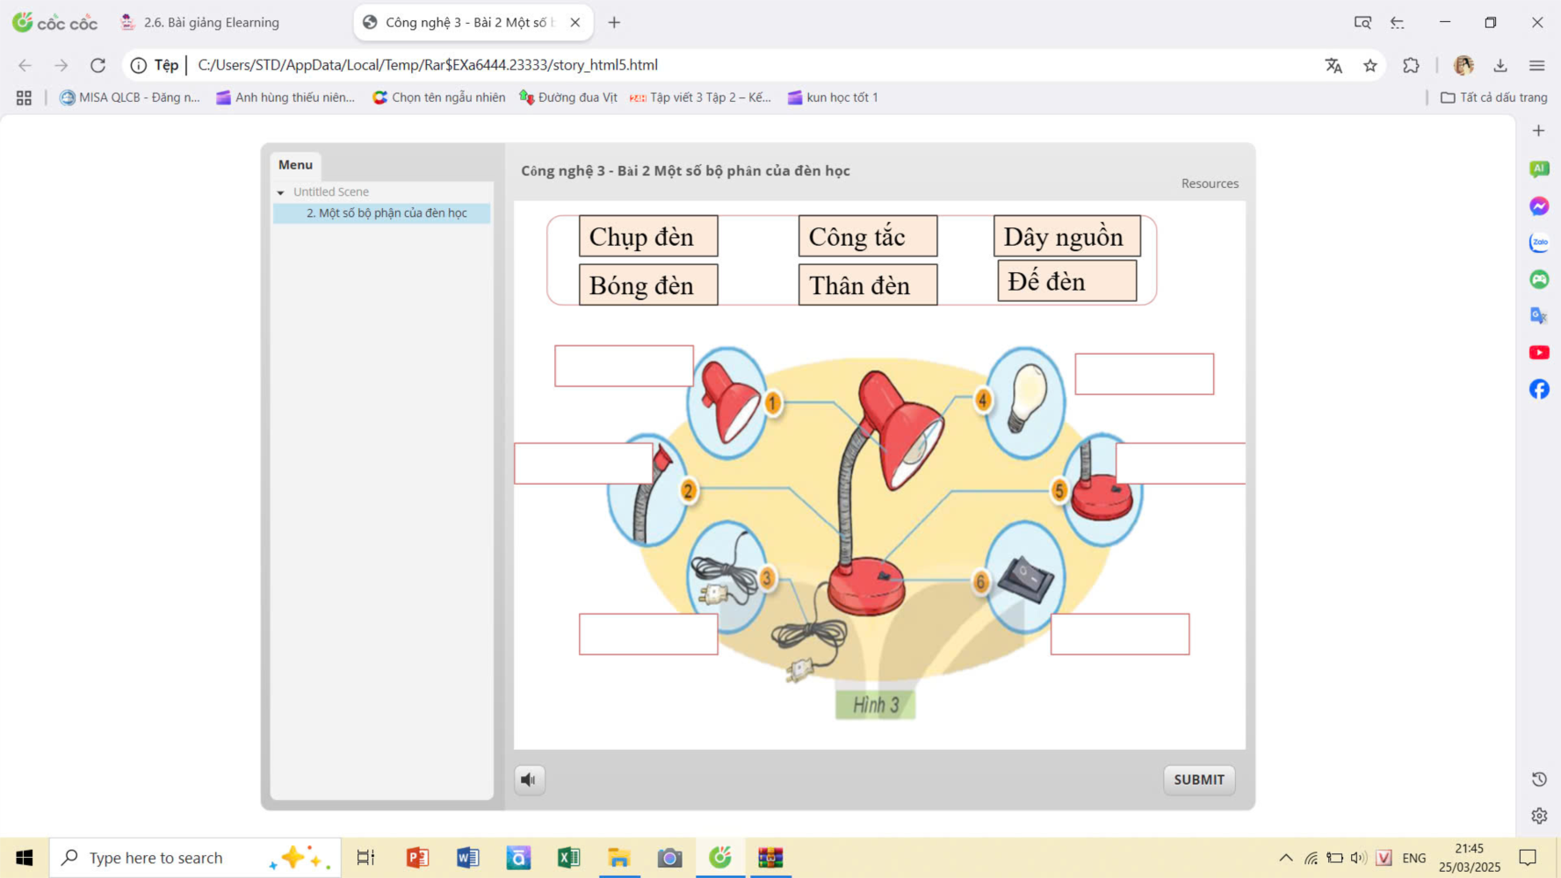Open PowerPoint from the taskbar
Viewport: 1561px width, 878px height.
pos(417,858)
